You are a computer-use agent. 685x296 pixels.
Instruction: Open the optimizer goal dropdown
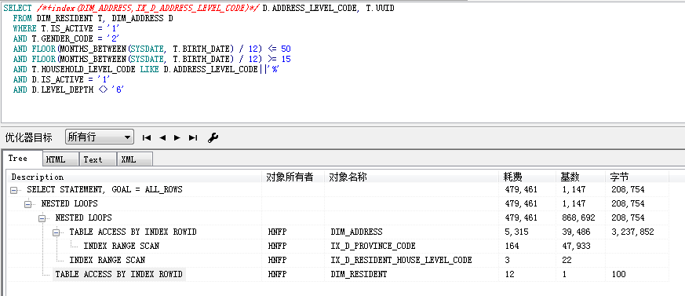99,137
